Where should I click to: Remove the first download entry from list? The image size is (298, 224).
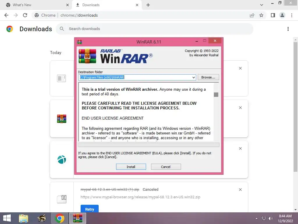(240, 68)
